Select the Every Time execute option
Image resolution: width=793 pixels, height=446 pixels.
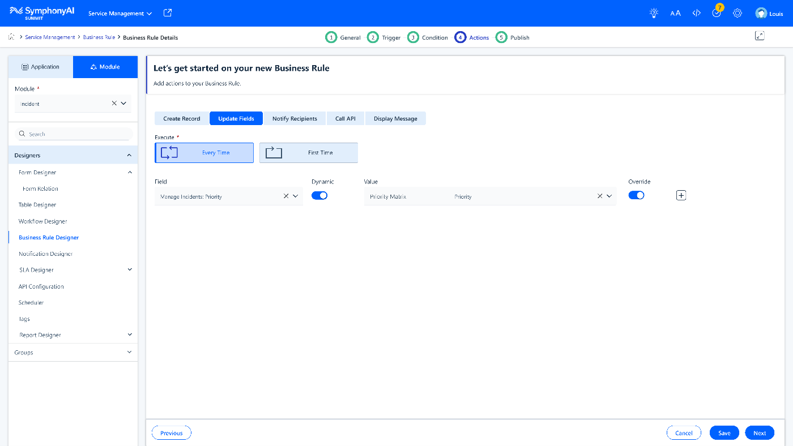coord(204,152)
